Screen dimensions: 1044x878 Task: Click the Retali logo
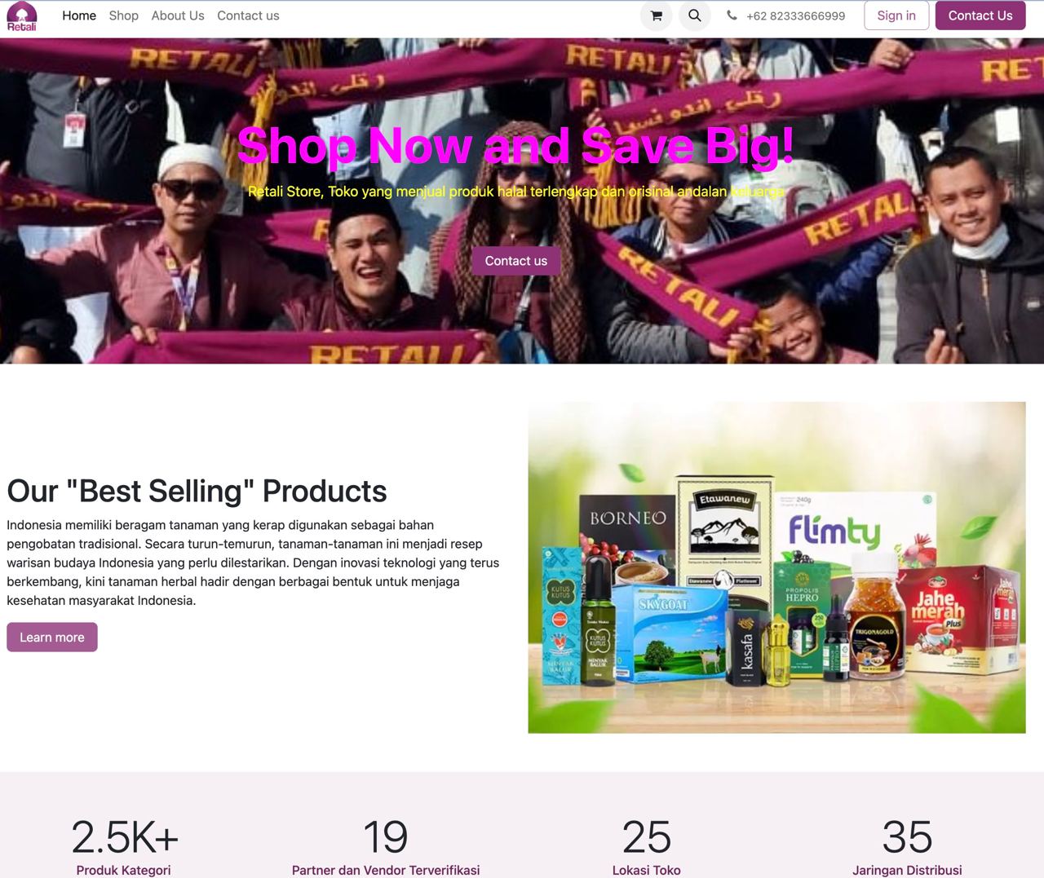[22, 16]
